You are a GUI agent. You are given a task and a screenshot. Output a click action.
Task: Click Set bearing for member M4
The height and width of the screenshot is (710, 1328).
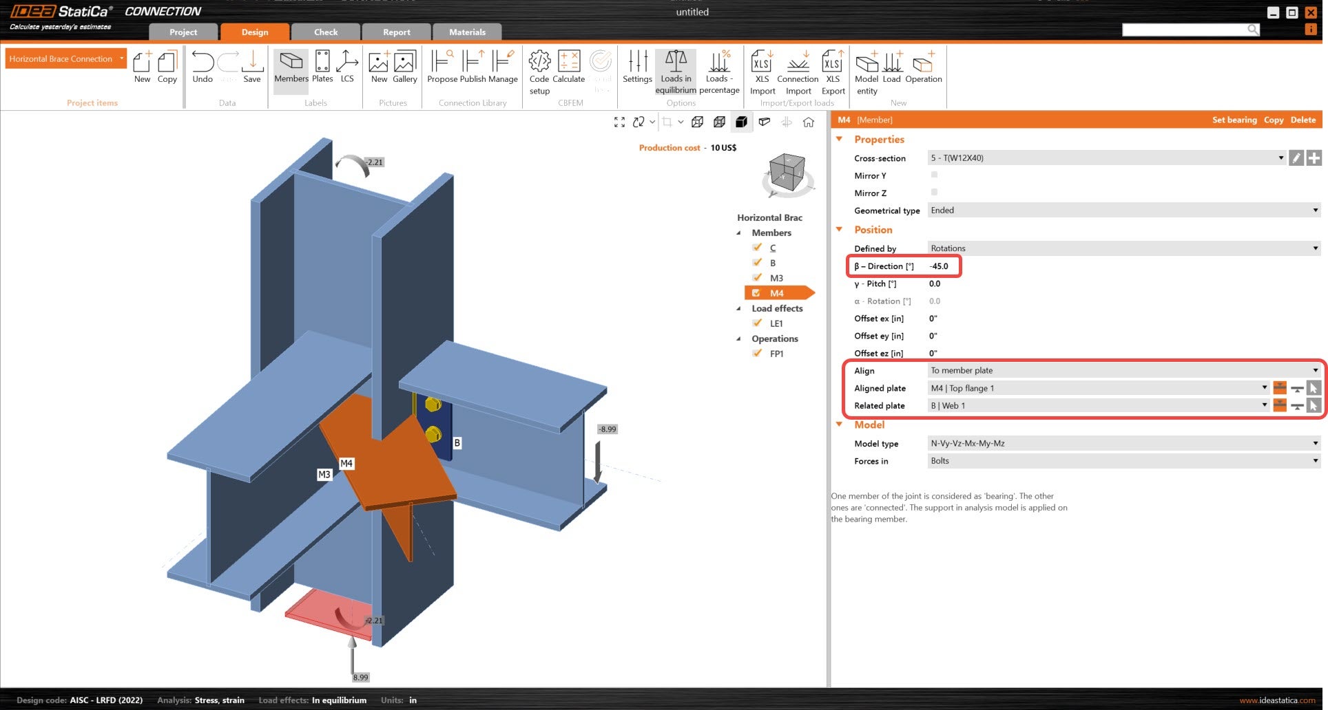click(1235, 120)
